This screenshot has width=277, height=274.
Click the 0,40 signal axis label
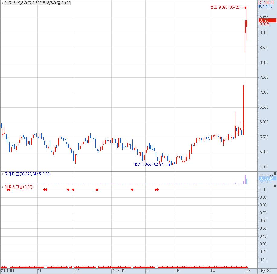pos(263,236)
